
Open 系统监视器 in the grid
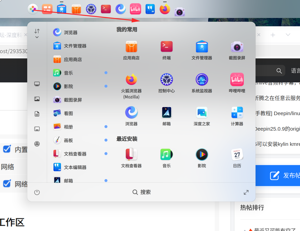pyautogui.click(x=202, y=83)
